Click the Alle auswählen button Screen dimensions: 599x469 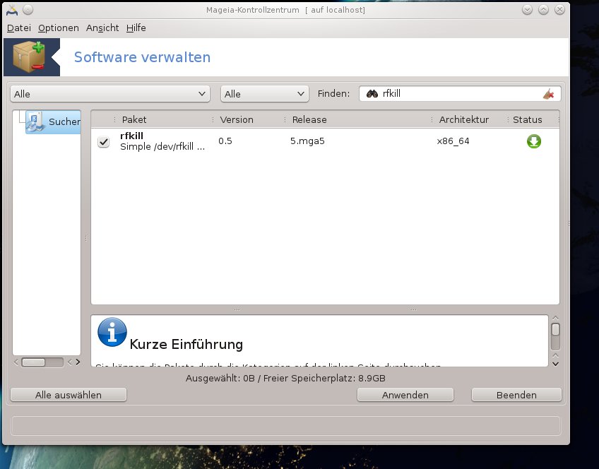69,395
